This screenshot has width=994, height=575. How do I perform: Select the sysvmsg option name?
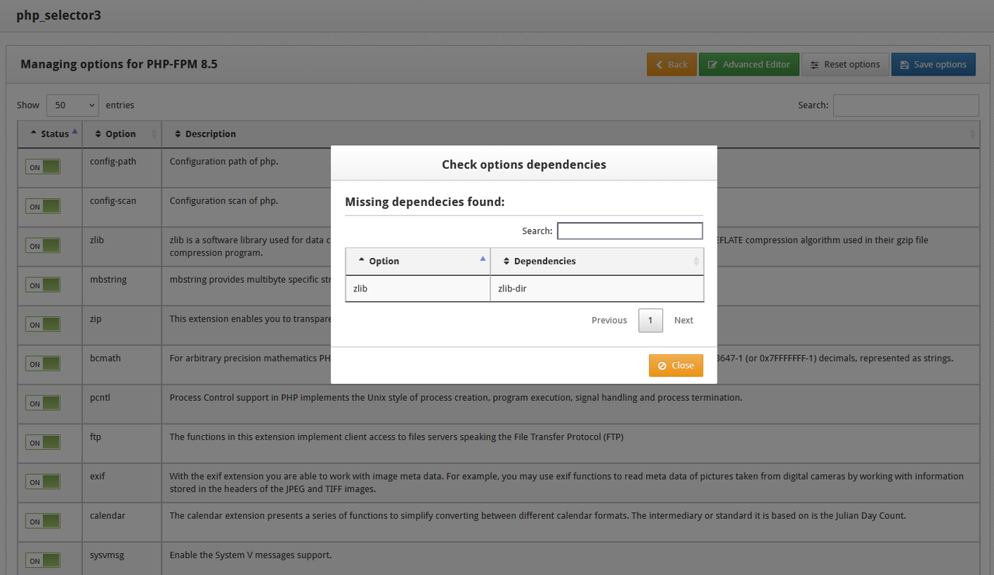point(108,555)
